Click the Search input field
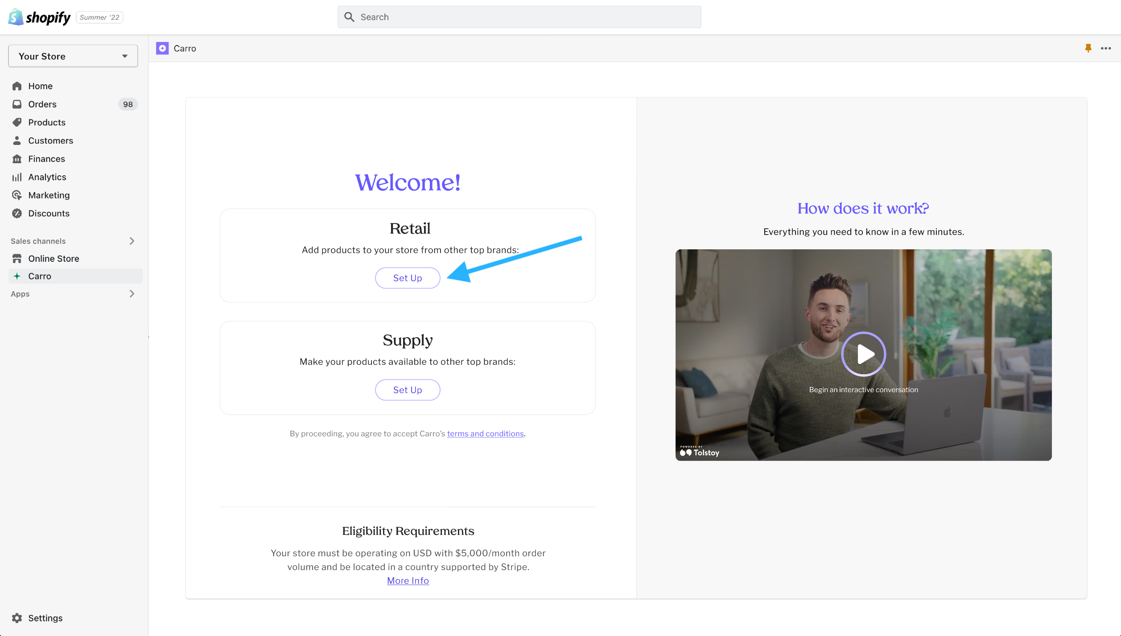The width and height of the screenshot is (1121, 636). pyautogui.click(x=519, y=17)
